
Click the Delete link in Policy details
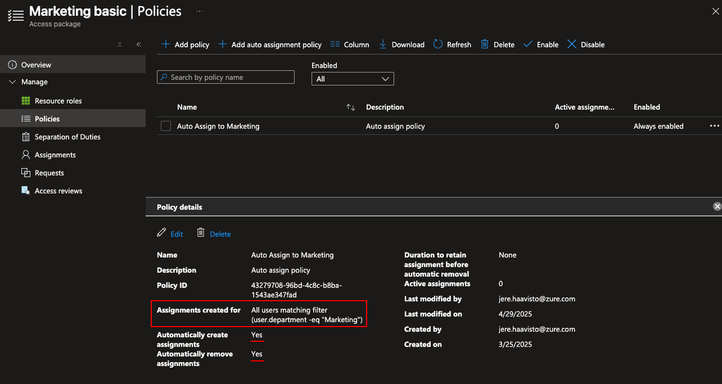220,234
